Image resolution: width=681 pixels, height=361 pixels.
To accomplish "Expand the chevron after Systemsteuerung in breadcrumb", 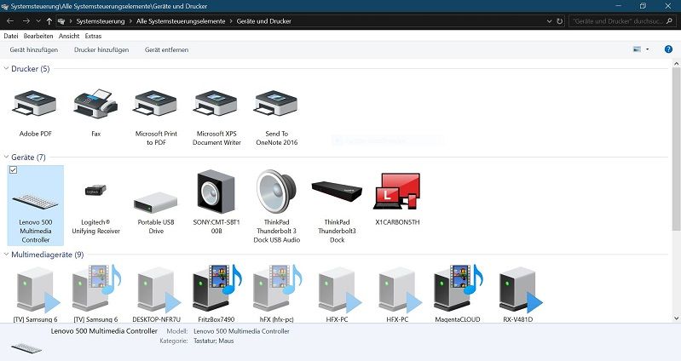I will click(x=130, y=20).
